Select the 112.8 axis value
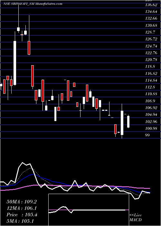 click(x=150, y=87)
